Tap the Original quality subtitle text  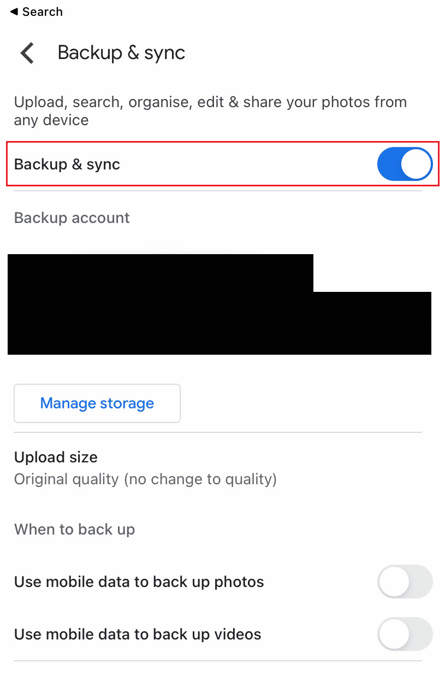tap(145, 479)
